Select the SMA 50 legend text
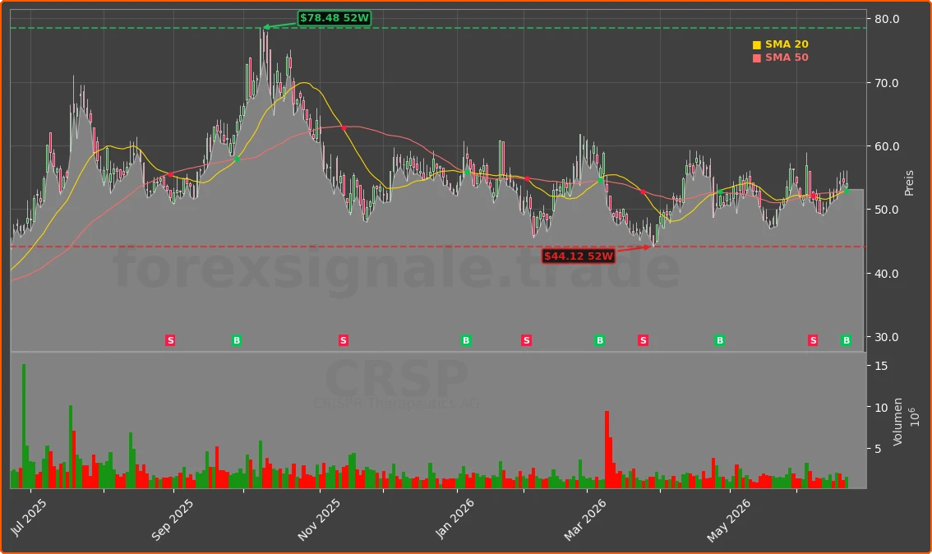Image resolution: width=932 pixels, height=554 pixels. (x=787, y=57)
